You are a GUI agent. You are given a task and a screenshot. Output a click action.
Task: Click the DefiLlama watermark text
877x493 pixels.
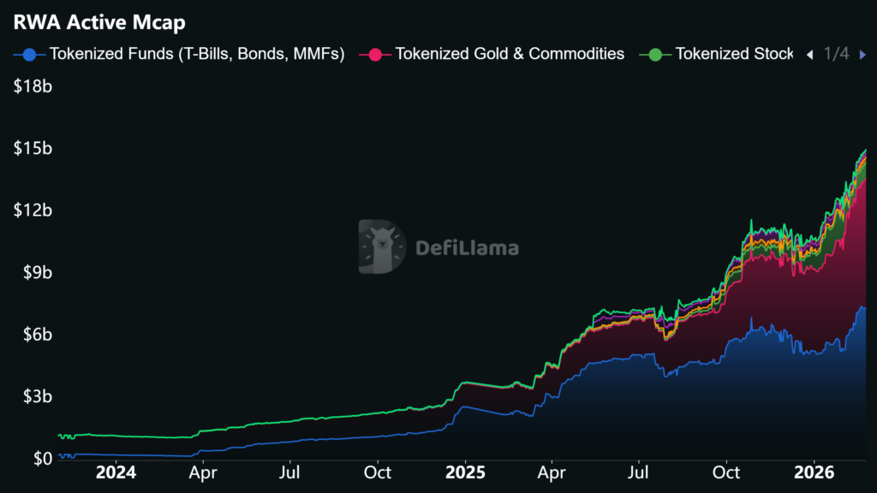(x=467, y=248)
